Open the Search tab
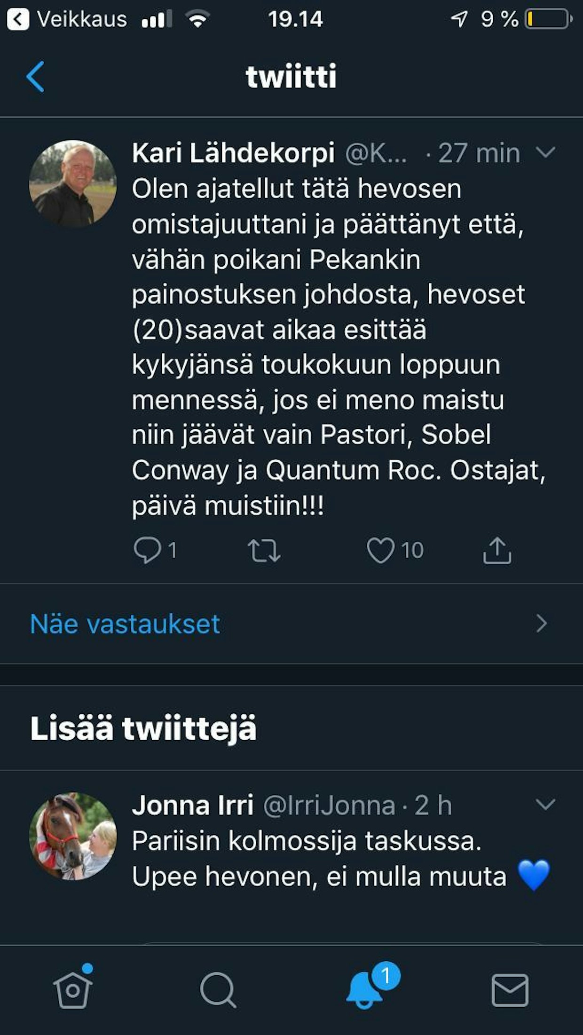Image resolution: width=583 pixels, height=1035 pixels. (218, 990)
